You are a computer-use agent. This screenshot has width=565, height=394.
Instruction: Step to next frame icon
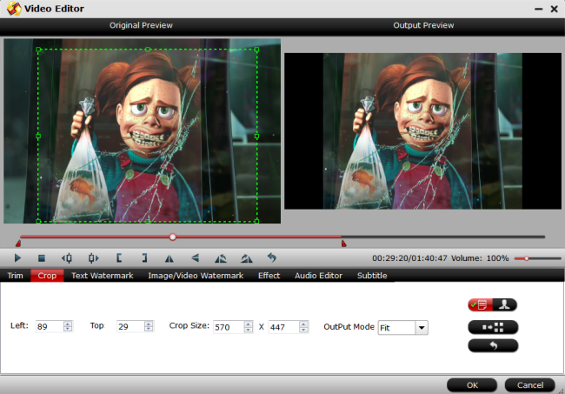click(93, 258)
